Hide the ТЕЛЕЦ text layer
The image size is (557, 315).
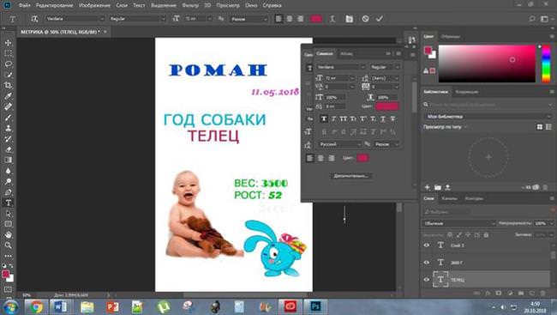(426, 280)
